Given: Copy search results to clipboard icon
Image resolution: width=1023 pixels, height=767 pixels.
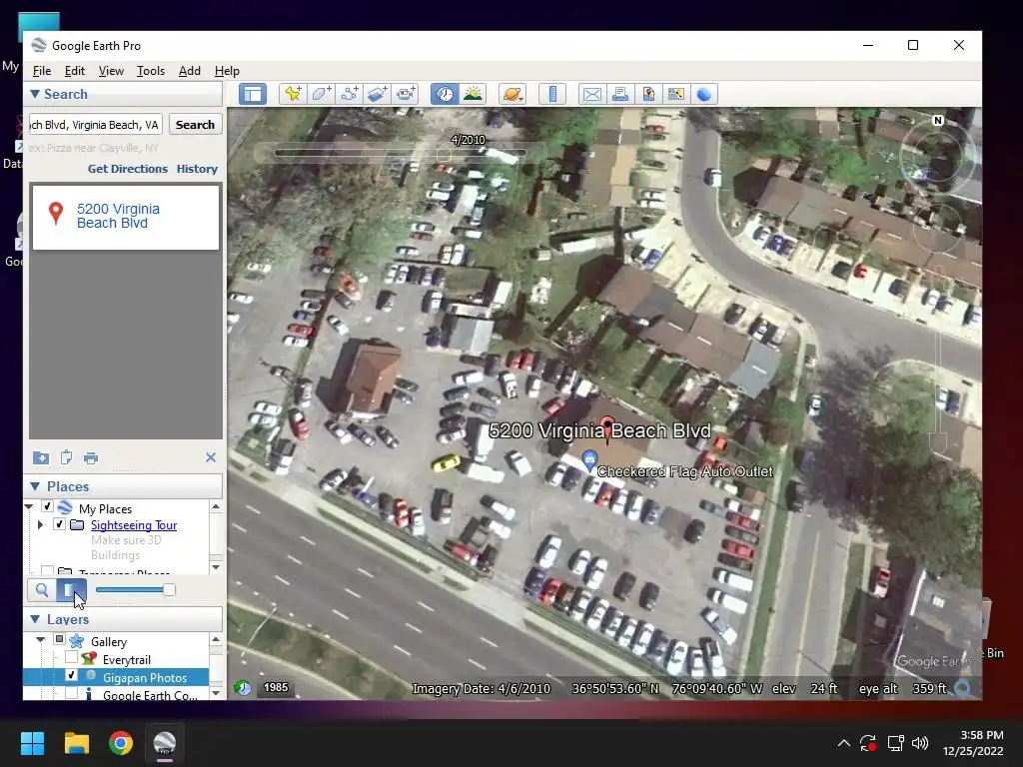Looking at the screenshot, I should (66, 457).
